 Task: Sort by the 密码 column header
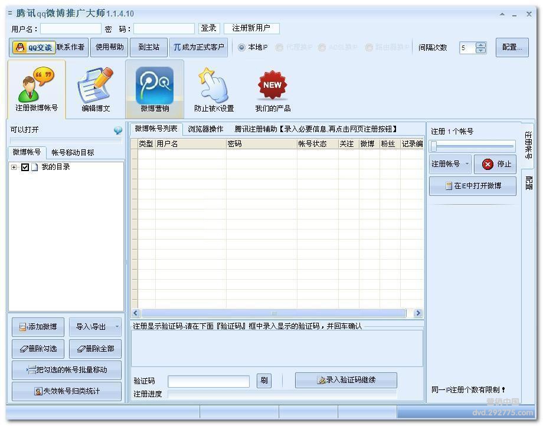point(261,144)
